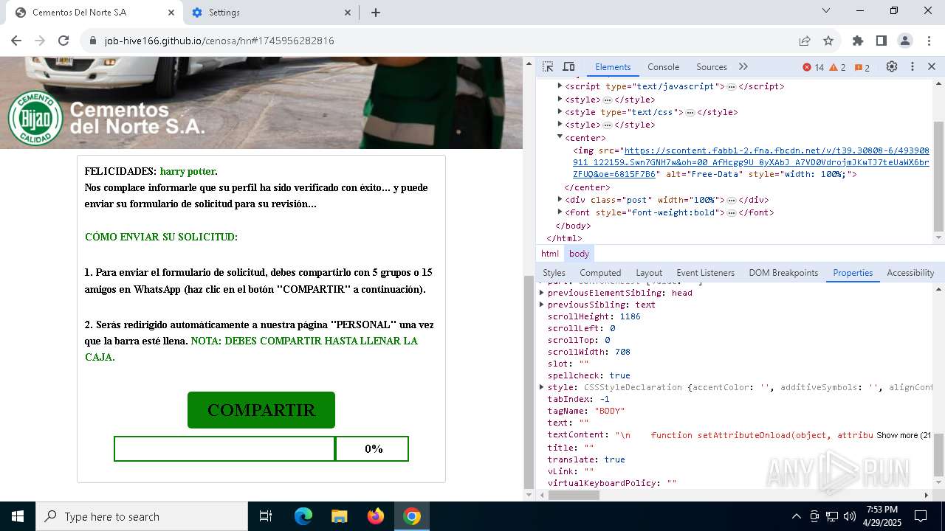Show more DevTools tabs chevron

(743, 66)
